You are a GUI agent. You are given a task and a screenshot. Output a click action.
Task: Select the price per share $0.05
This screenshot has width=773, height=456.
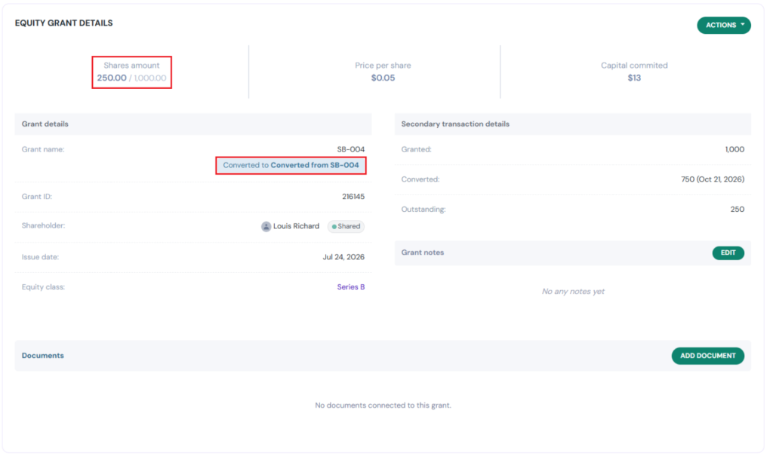point(383,78)
